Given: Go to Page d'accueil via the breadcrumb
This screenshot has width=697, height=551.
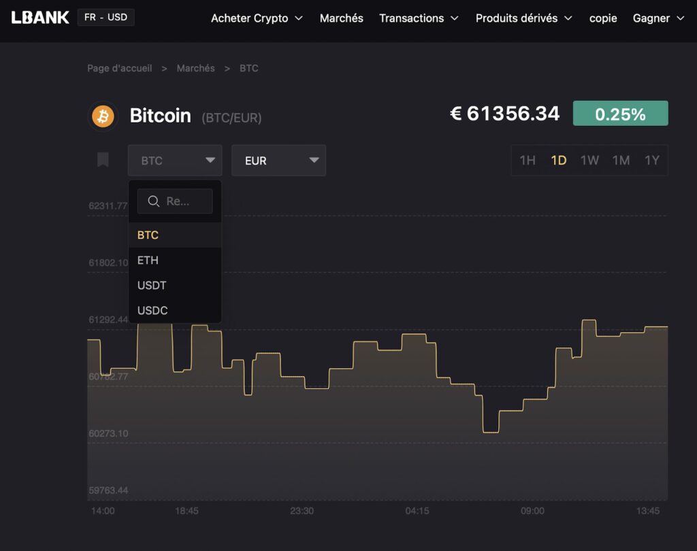Looking at the screenshot, I should [x=120, y=68].
